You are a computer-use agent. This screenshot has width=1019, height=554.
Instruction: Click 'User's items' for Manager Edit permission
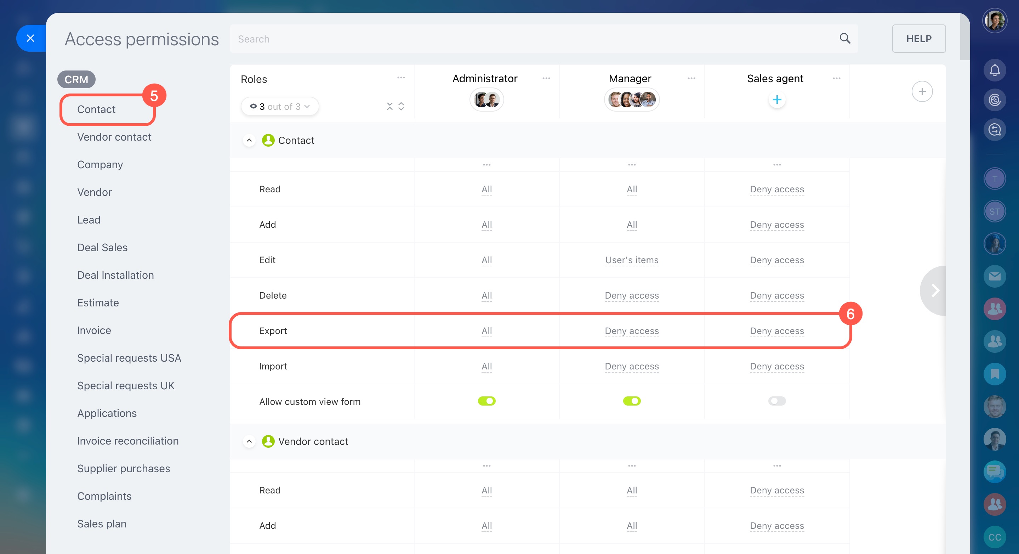click(631, 260)
